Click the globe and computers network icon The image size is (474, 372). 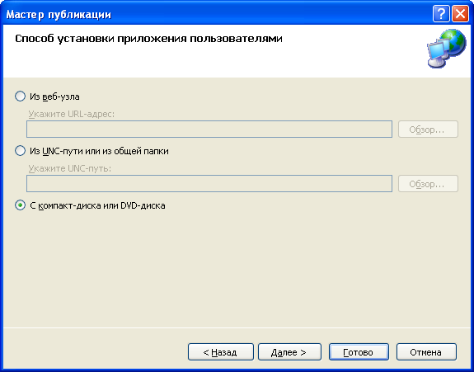click(x=447, y=48)
